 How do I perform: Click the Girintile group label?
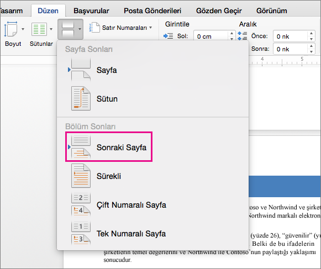pos(177,24)
